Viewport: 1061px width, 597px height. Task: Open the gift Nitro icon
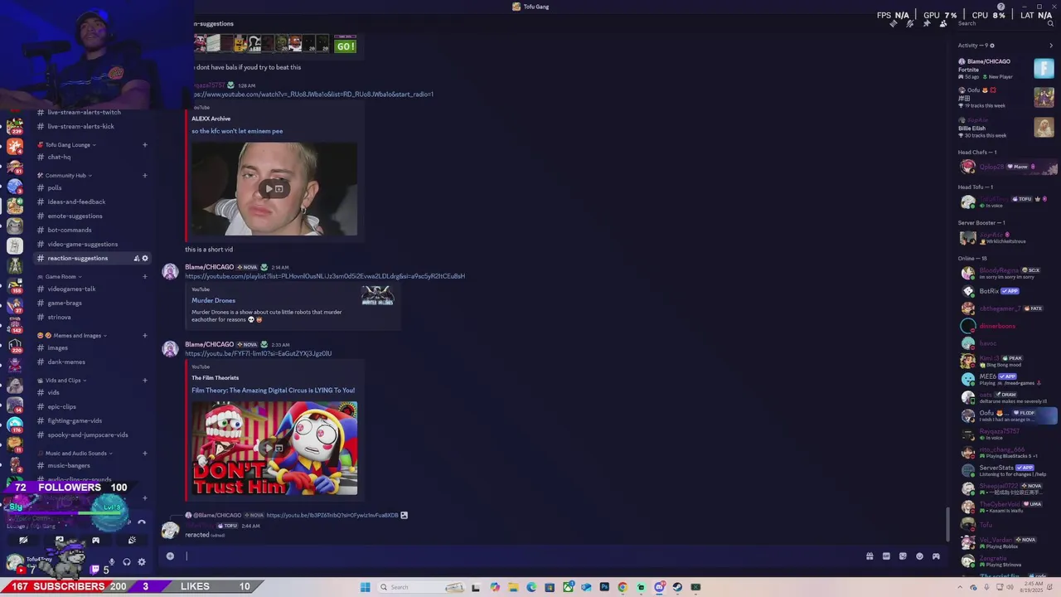pyautogui.click(x=870, y=556)
